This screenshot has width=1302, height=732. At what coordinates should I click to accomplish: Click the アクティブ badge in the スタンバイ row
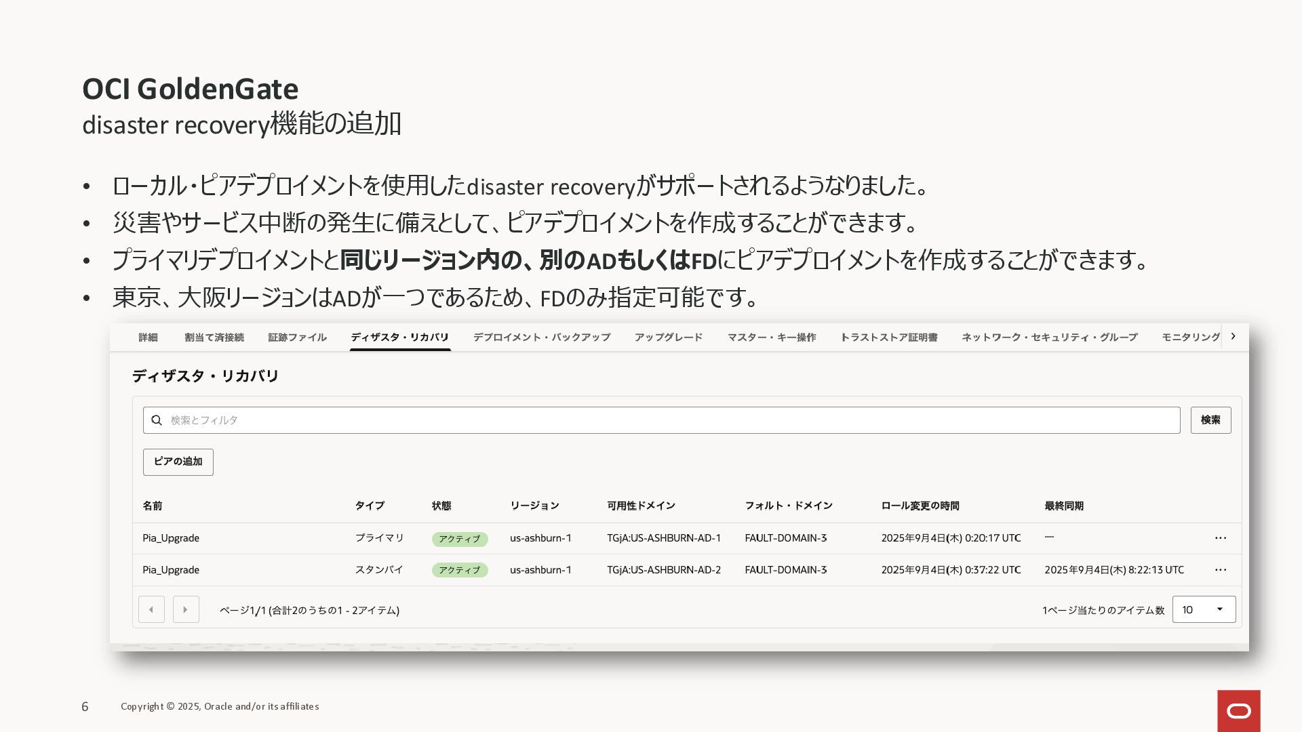click(x=460, y=570)
